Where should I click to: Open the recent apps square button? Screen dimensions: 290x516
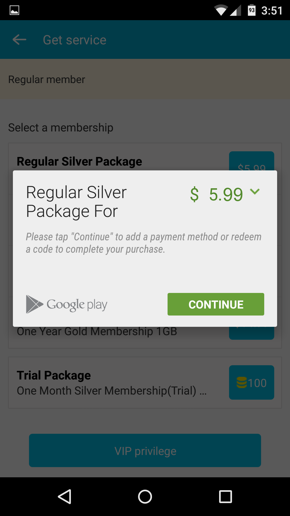click(226, 497)
